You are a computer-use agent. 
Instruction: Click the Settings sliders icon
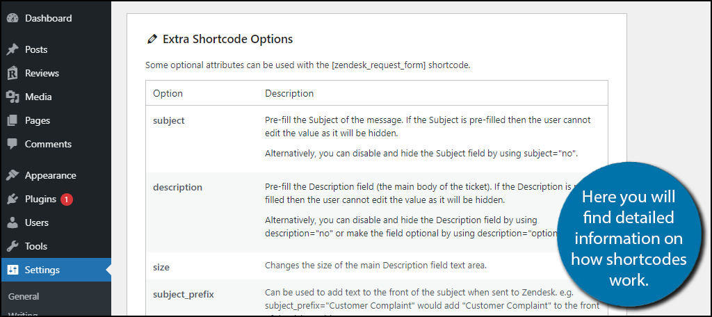coord(13,270)
